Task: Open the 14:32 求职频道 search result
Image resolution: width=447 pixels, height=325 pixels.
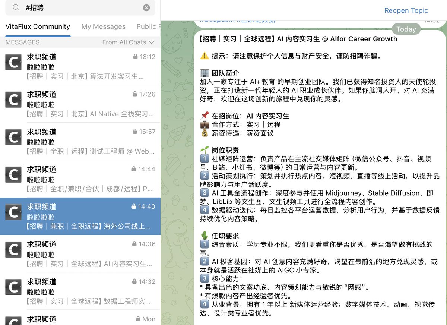Action: (x=80, y=291)
